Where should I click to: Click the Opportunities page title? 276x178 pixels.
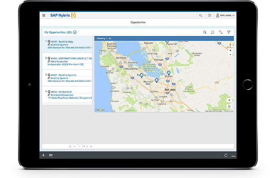pyautogui.click(x=138, y=22)
